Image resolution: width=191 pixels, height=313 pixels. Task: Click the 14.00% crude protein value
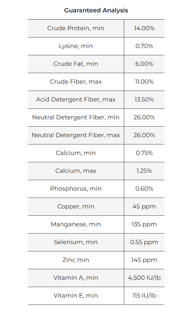(x=144, y=28)
